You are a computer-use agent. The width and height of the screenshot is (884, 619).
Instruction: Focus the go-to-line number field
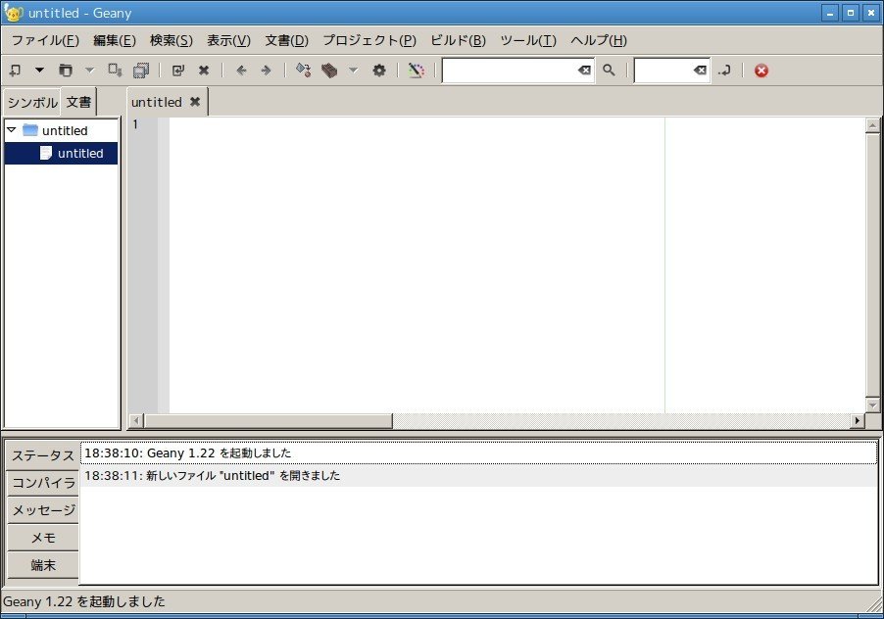pos(663,71)
